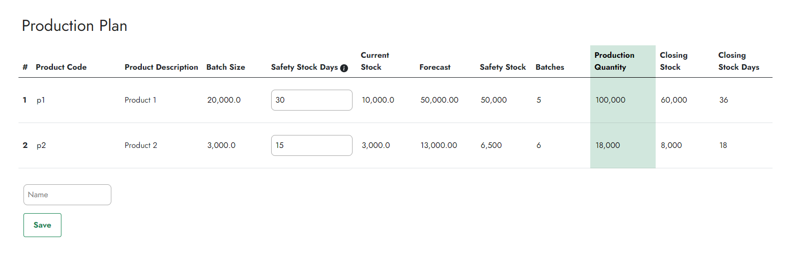Select product code p1 cell
The width and height of the screenshot is (789, 257).
[41, 100]
